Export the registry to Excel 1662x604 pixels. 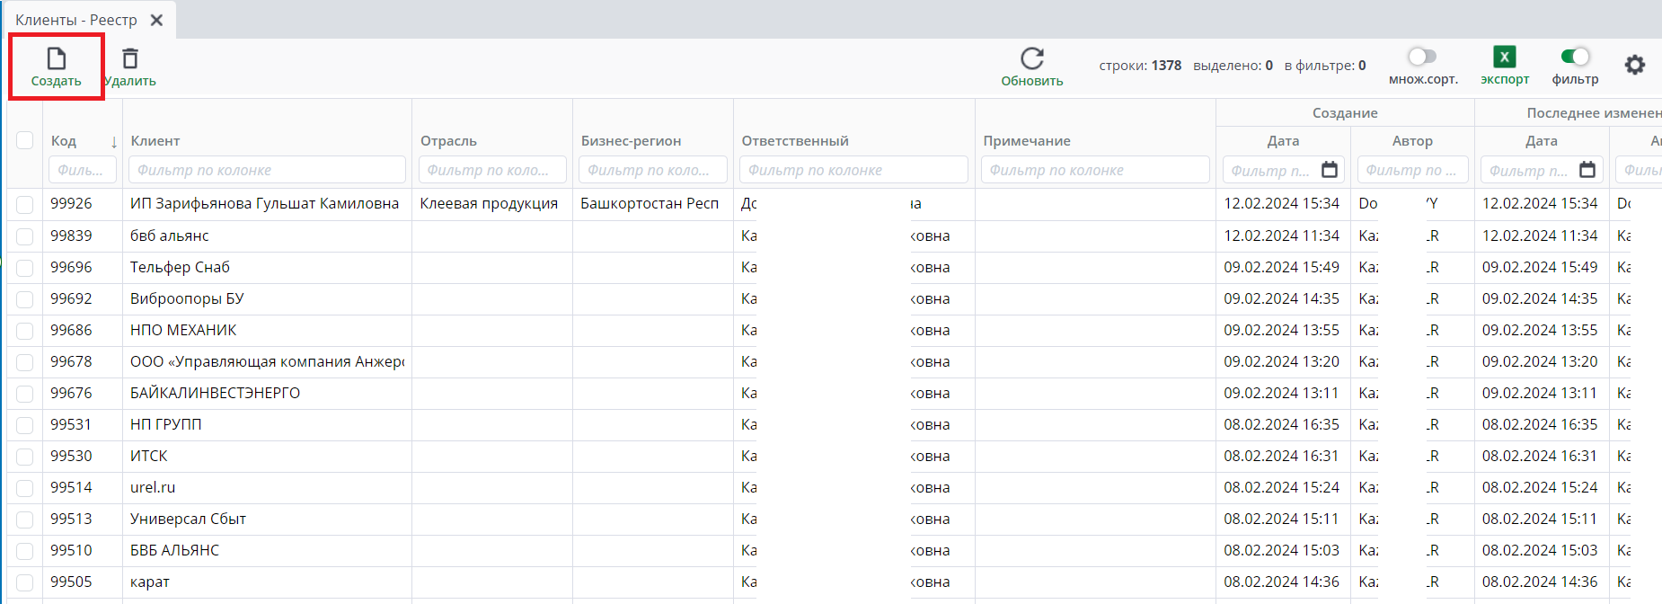[x=1504, y=58]
